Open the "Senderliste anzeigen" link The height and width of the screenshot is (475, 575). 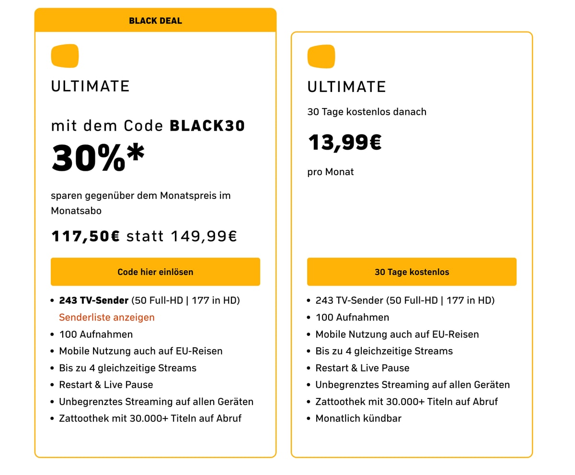tap(107, 317)
